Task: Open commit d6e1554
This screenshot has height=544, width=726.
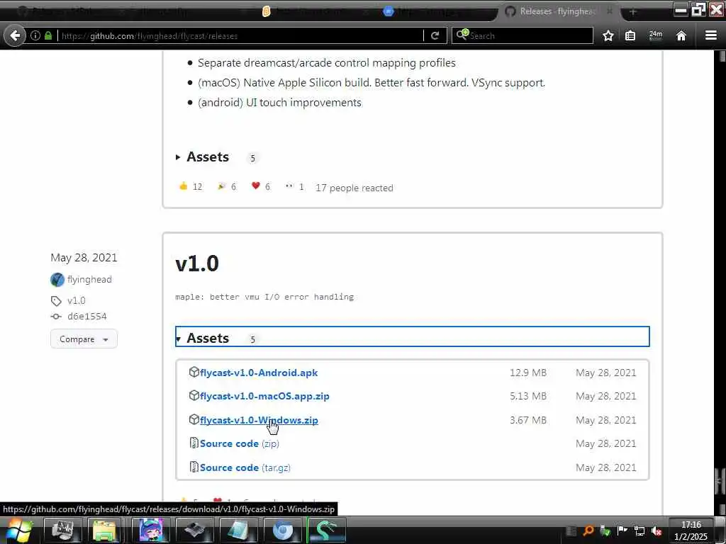Action: (87, 317)
